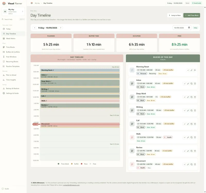206x193 pixels.
Task: Delete the Writing block using the trash icon
Action: pos(195,111)
